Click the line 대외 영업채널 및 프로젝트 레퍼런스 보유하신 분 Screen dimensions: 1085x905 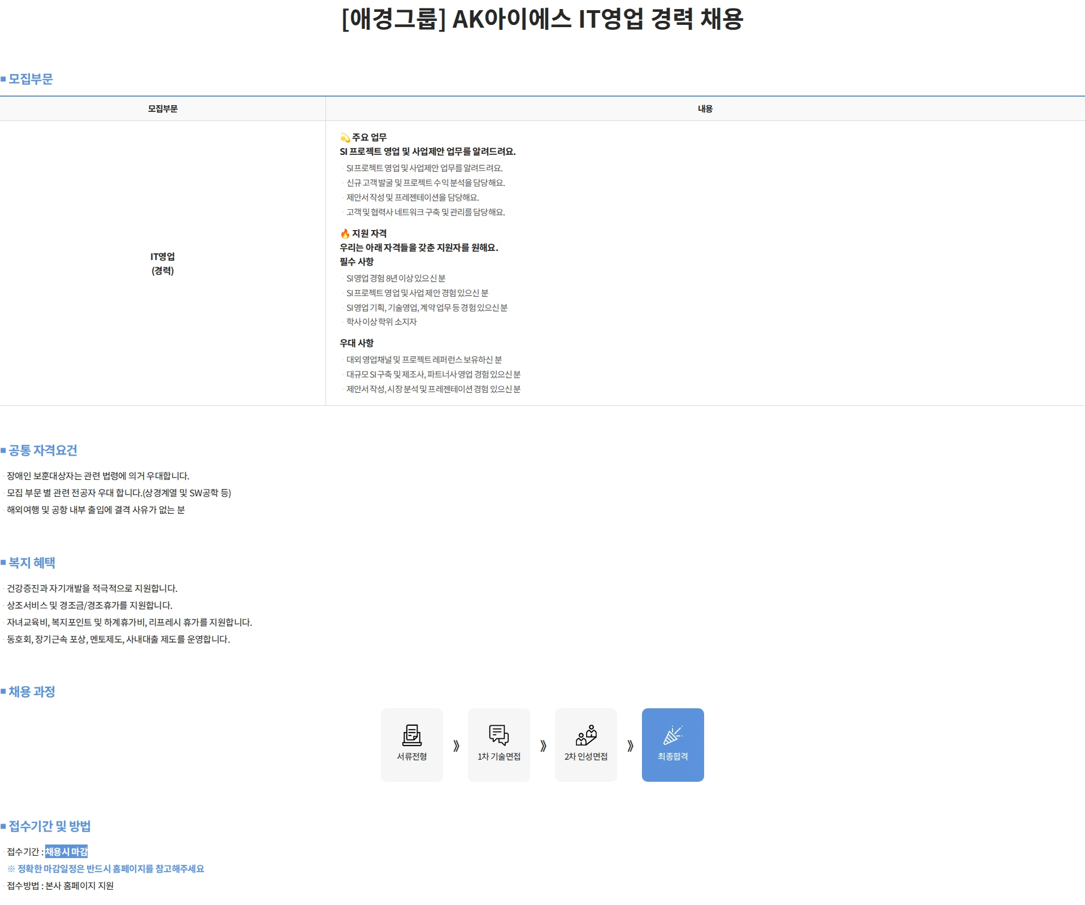click(x=424, y=360)
